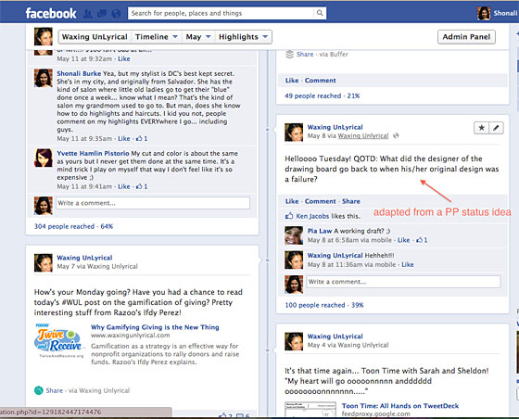This screenshot has height=419, width=519.
Task: Click thumbs-up icon beside Ken Jacobs
Action: [x=289, y=216]
